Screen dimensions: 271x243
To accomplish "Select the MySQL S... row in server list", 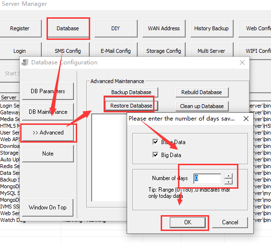I will [x=10, y=193].
